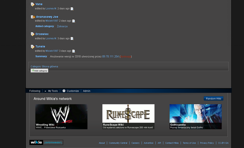Click the Customize gear icon

coord(64,91)
